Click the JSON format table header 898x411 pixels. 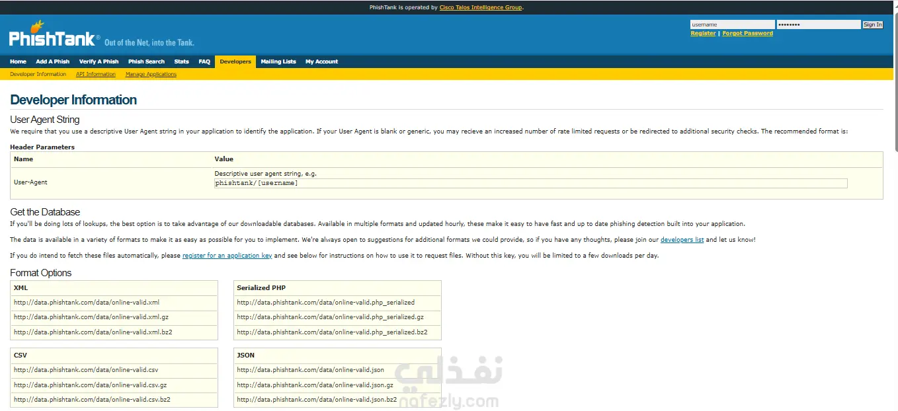tap(337, 355)
